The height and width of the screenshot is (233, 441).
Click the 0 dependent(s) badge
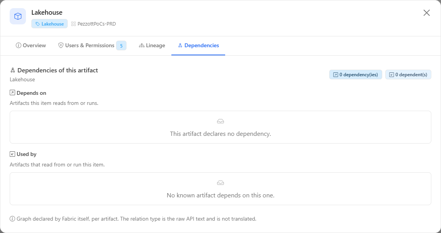[x=408, y=75]
